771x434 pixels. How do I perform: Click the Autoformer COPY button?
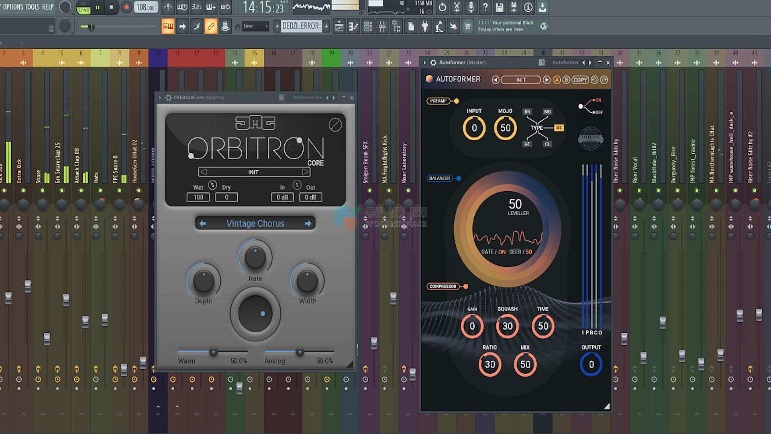(x=580, y=80)
